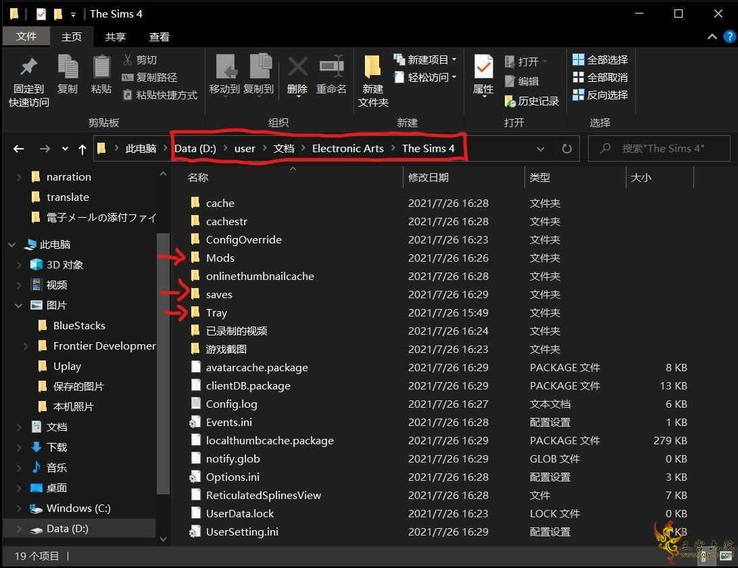738x568 pixels.
Task: Go up one level with up arrow
Action: [82, 149]
